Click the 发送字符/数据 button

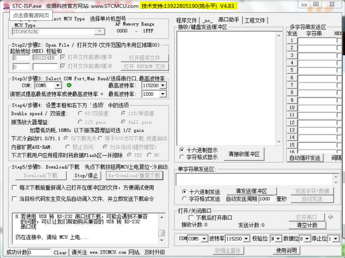pos(312,191)
